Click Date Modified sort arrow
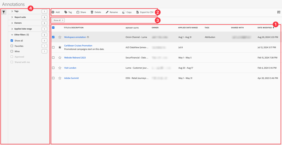The image size is (282, 145). (273, 28)
